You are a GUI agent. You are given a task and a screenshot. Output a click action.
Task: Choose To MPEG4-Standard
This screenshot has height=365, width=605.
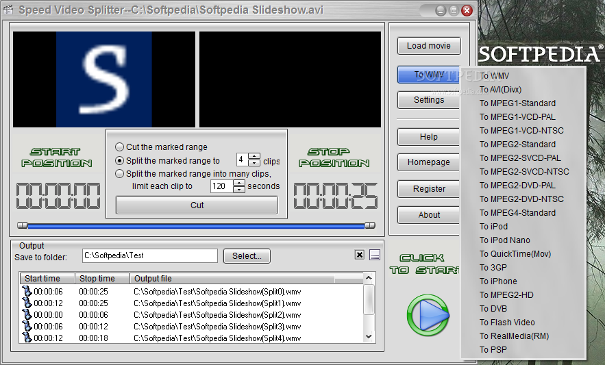pos(517,212)
